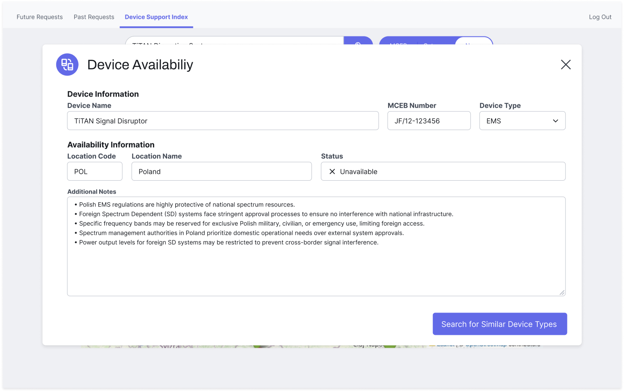Close the Device Availability dialog
This screenshot has height=392, width=624.
[566, 64]
